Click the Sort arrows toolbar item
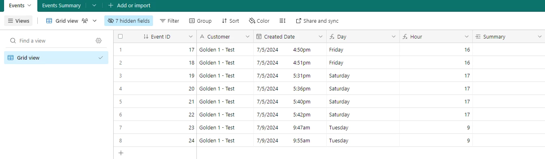Image resolution: width=545 pixels, height=159 pixels. coord(230,21)
